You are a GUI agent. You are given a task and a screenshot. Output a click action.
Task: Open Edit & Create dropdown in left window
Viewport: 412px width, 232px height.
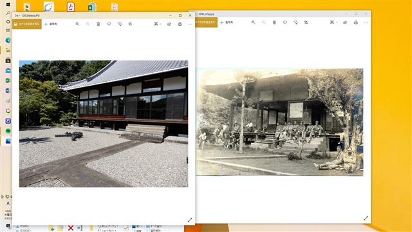[158, 24]
